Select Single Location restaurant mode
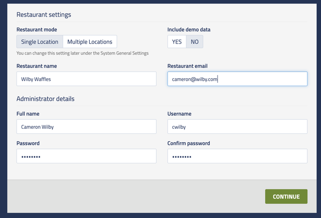The height and width of the screenshot is (218, 321). click(40, 42)
